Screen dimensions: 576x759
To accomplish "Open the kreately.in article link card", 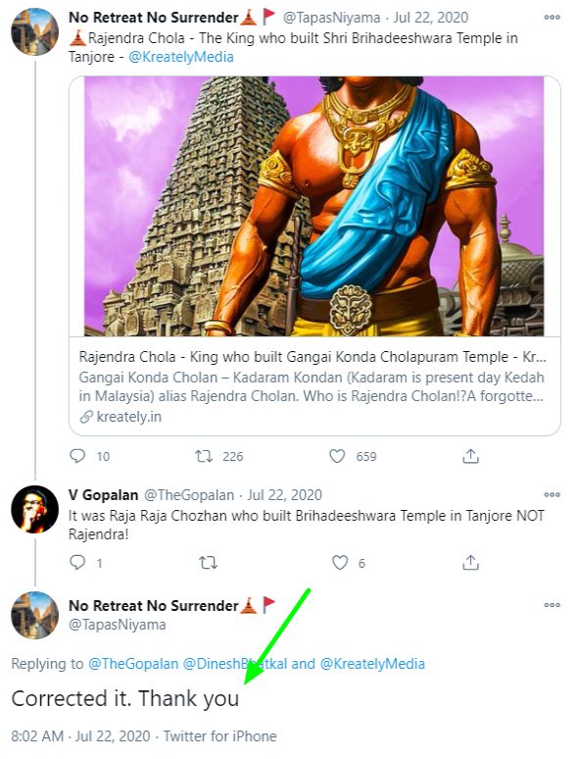I will [314, 256].
